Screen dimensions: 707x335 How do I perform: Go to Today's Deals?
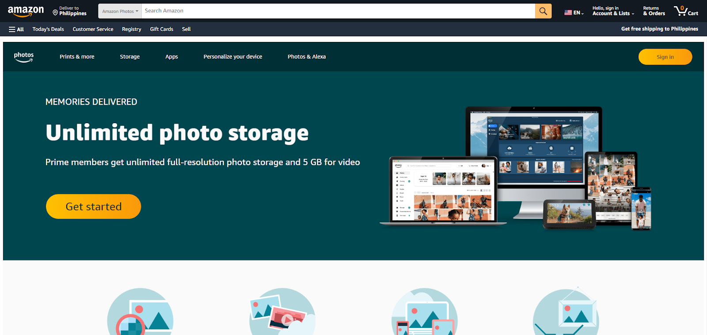[48, 29]
